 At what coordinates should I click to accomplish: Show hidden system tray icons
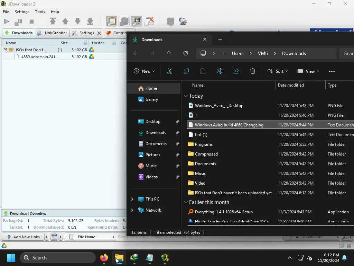290,258
